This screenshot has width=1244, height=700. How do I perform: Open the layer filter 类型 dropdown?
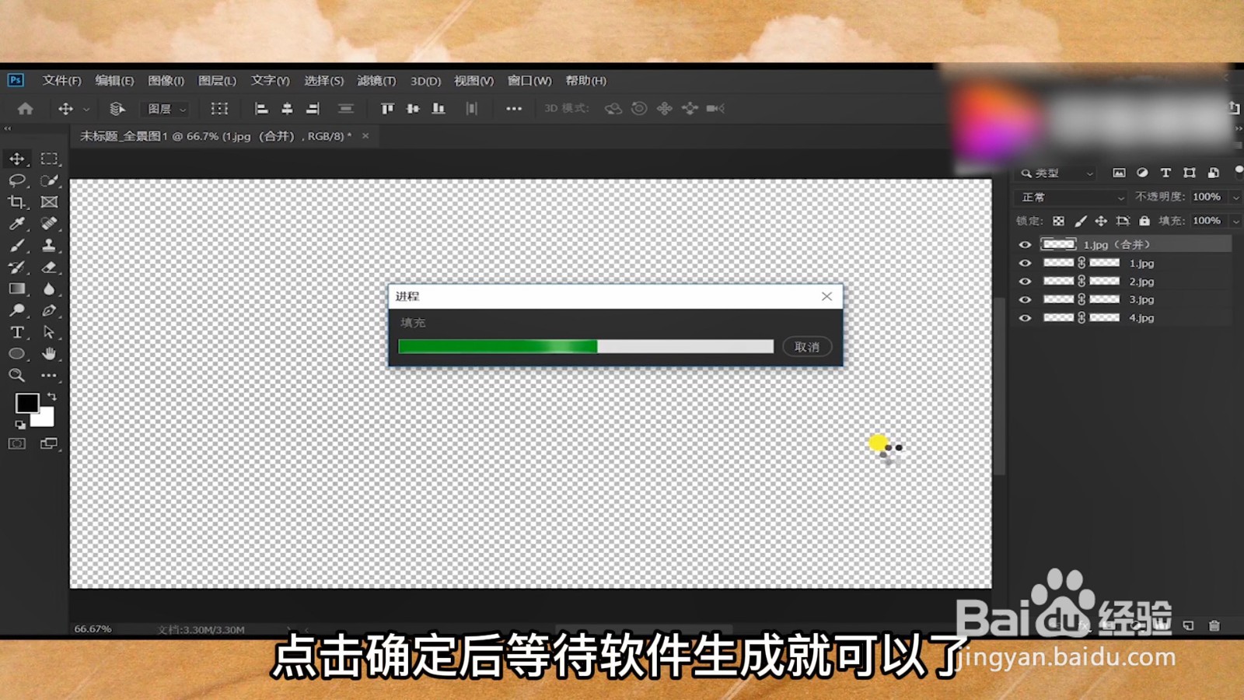tap(1065, 173)
